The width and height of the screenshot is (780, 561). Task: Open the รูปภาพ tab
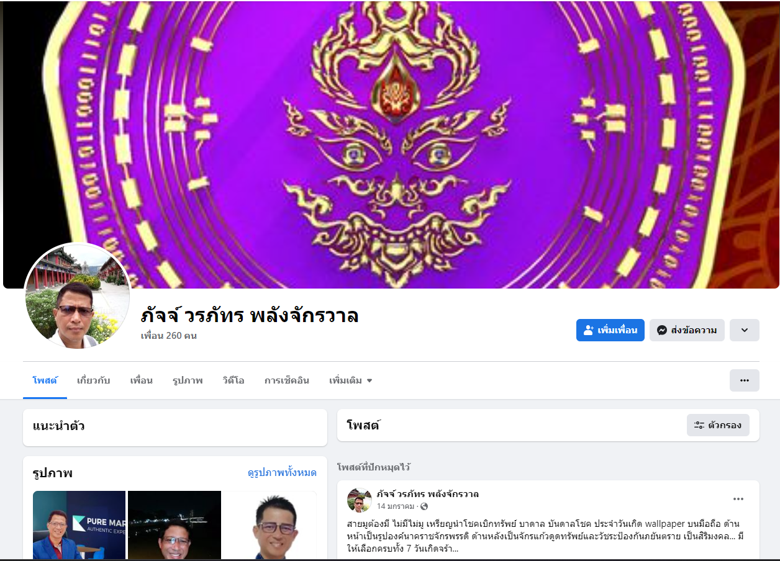(188, 380)
